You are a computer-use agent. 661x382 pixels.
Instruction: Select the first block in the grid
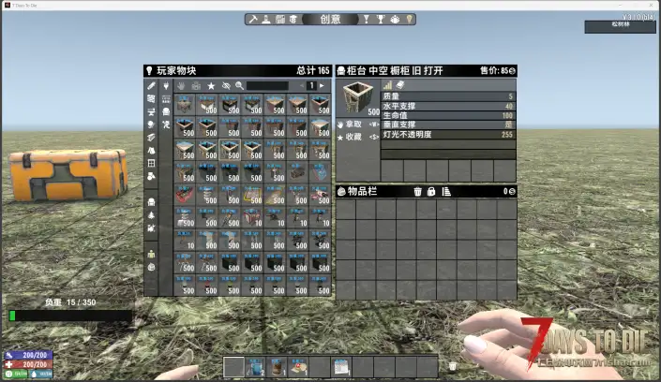point(185,105)
